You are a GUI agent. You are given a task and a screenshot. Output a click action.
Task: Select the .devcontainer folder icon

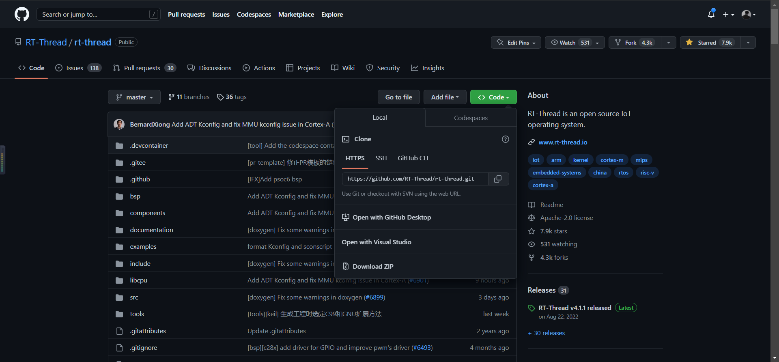coord(119,146)
